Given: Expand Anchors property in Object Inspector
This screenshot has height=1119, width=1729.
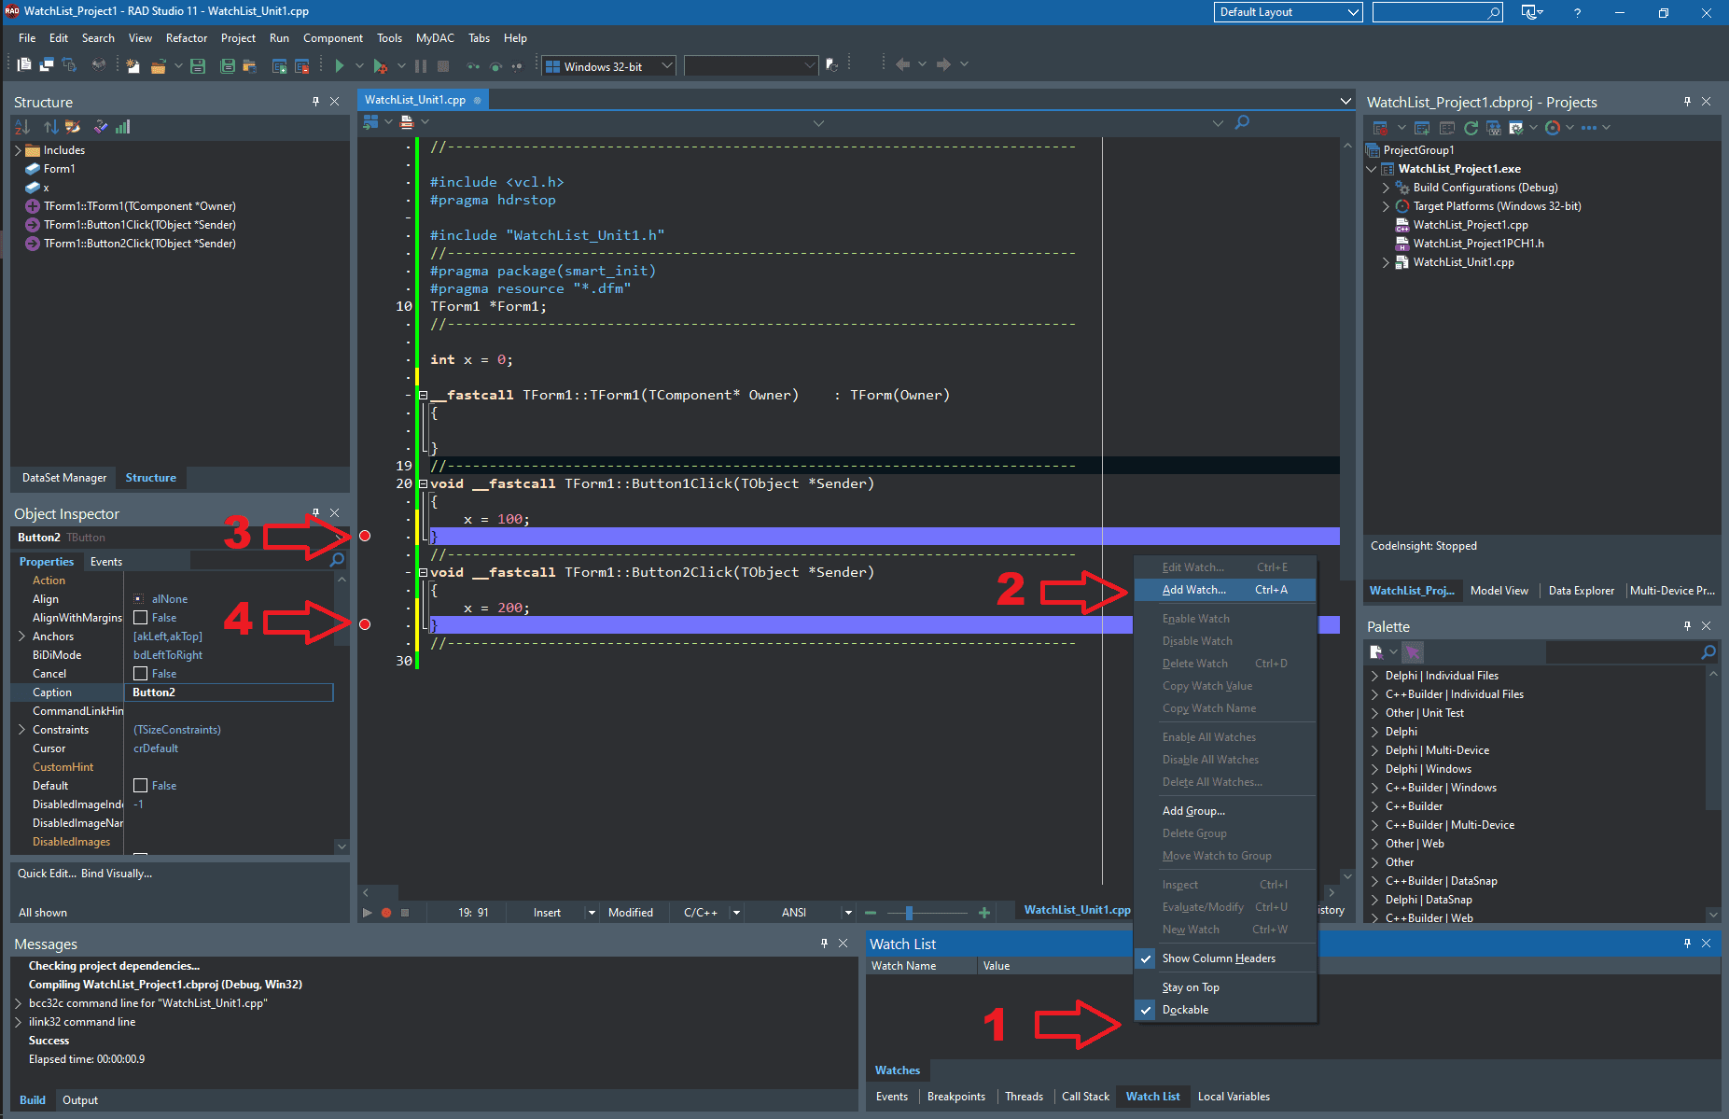Looking at the screenshot, I should pos(21,636).
